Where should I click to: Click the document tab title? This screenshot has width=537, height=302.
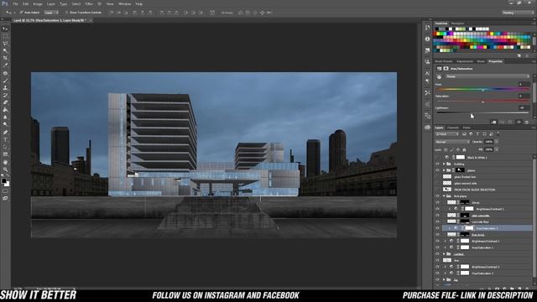pos(50,20)
